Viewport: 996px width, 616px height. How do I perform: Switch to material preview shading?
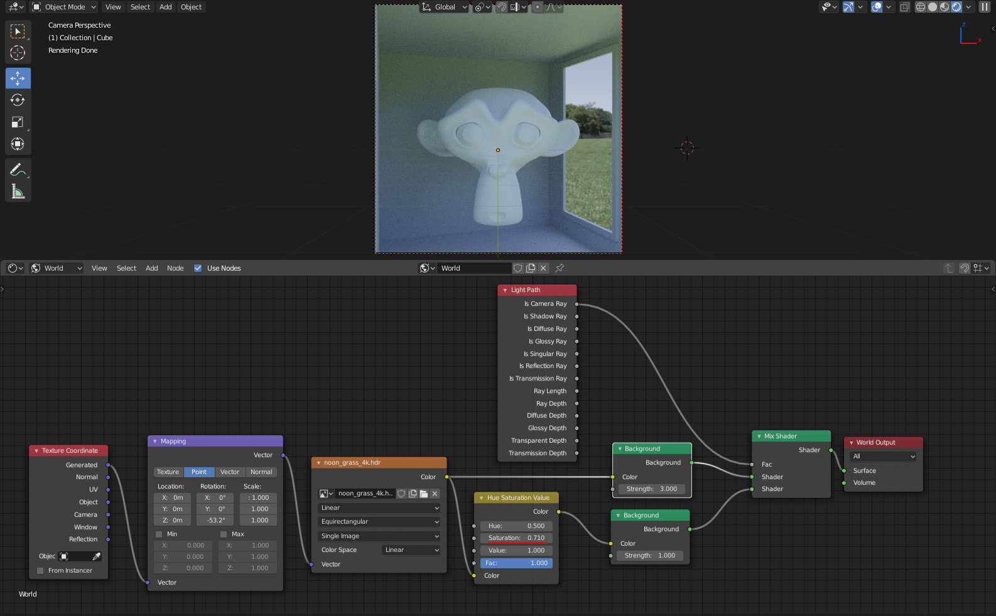[945, 7]
